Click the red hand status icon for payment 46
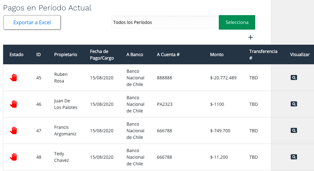This screenshot has width=314, height=171. (x=14, y=104)
